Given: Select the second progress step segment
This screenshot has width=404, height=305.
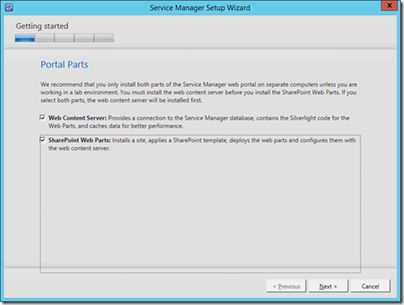Looking at the screenshot, I should (45, 38).
